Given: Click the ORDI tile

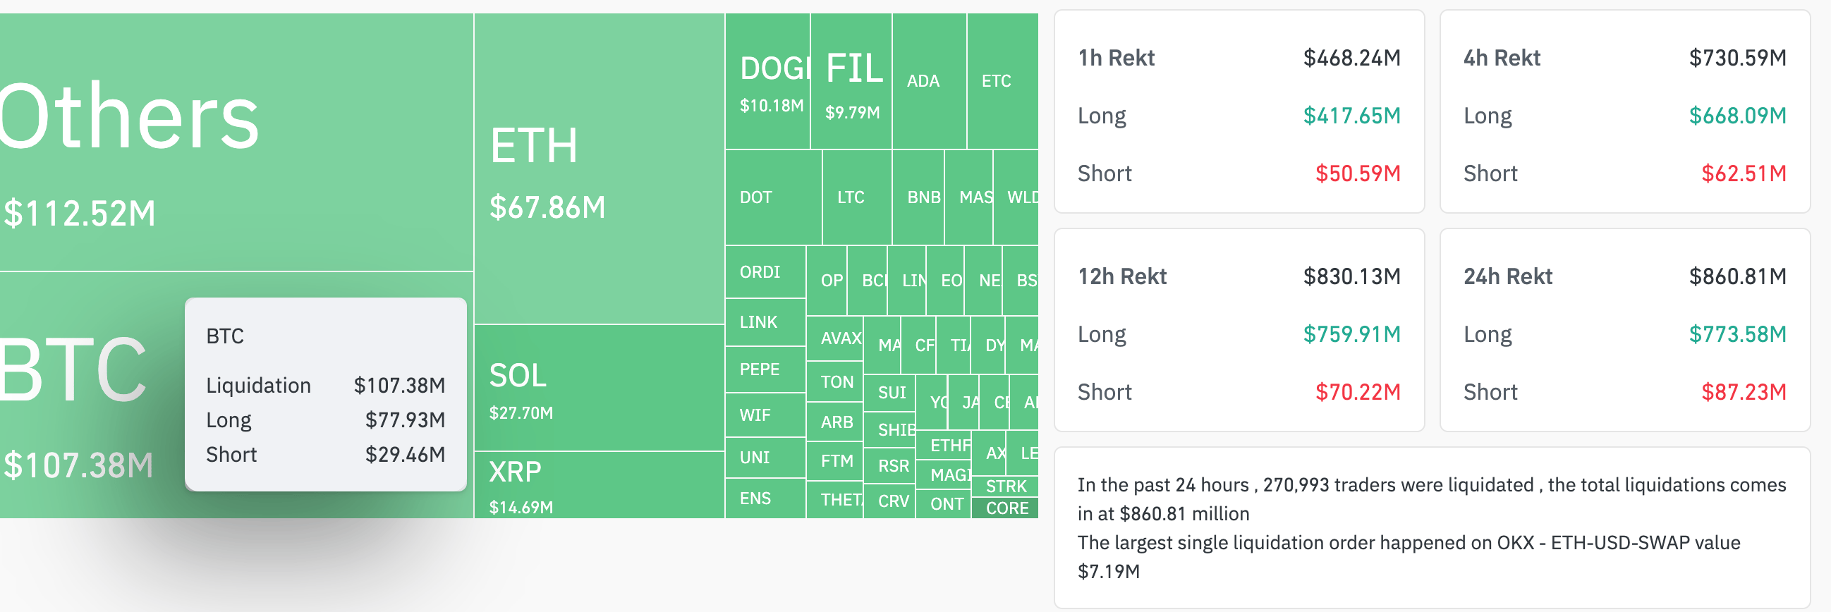Looking at the screenshot, I should [765, 272].
